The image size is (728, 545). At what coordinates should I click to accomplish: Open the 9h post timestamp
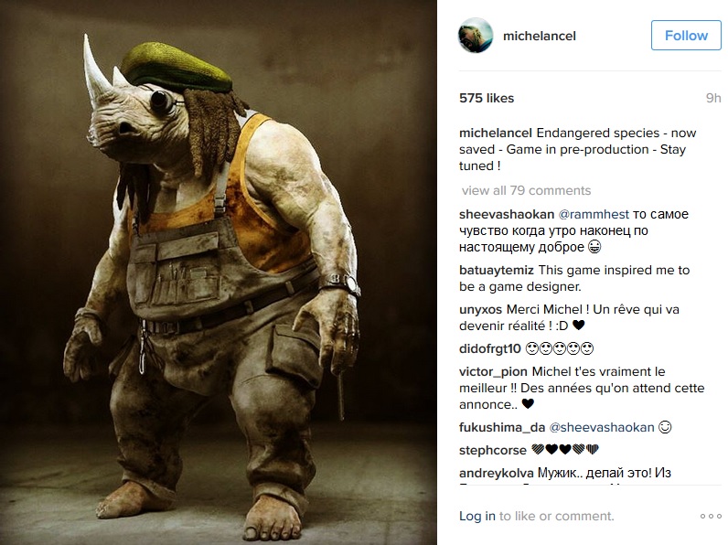(x=713, y=98)
